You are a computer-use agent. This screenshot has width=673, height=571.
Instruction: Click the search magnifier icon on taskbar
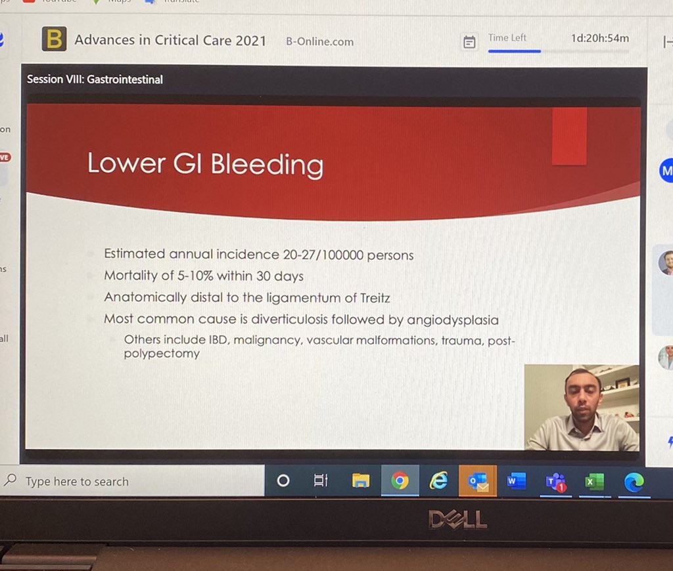click(11, 480)
